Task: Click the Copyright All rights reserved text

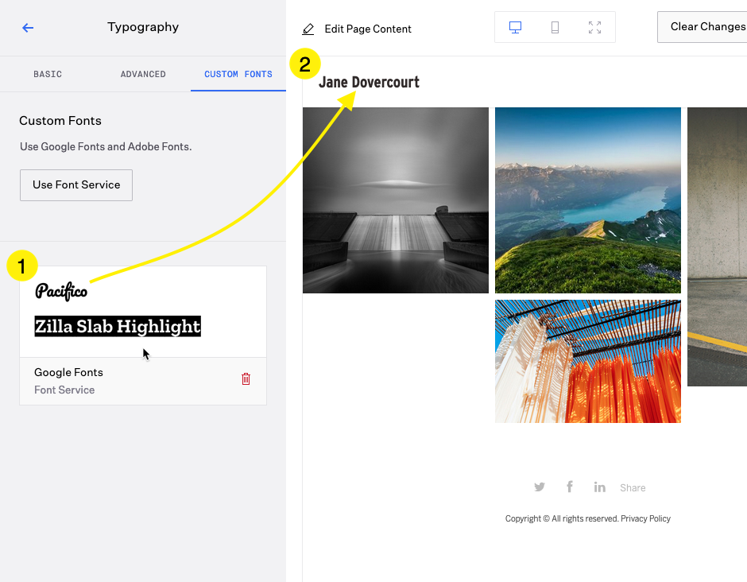Action: pyautogui.click(x=562, y=518)
